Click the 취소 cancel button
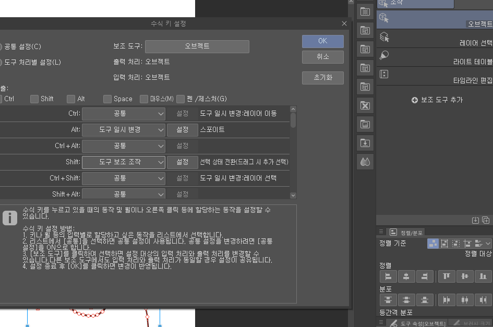 click(323, 57)
